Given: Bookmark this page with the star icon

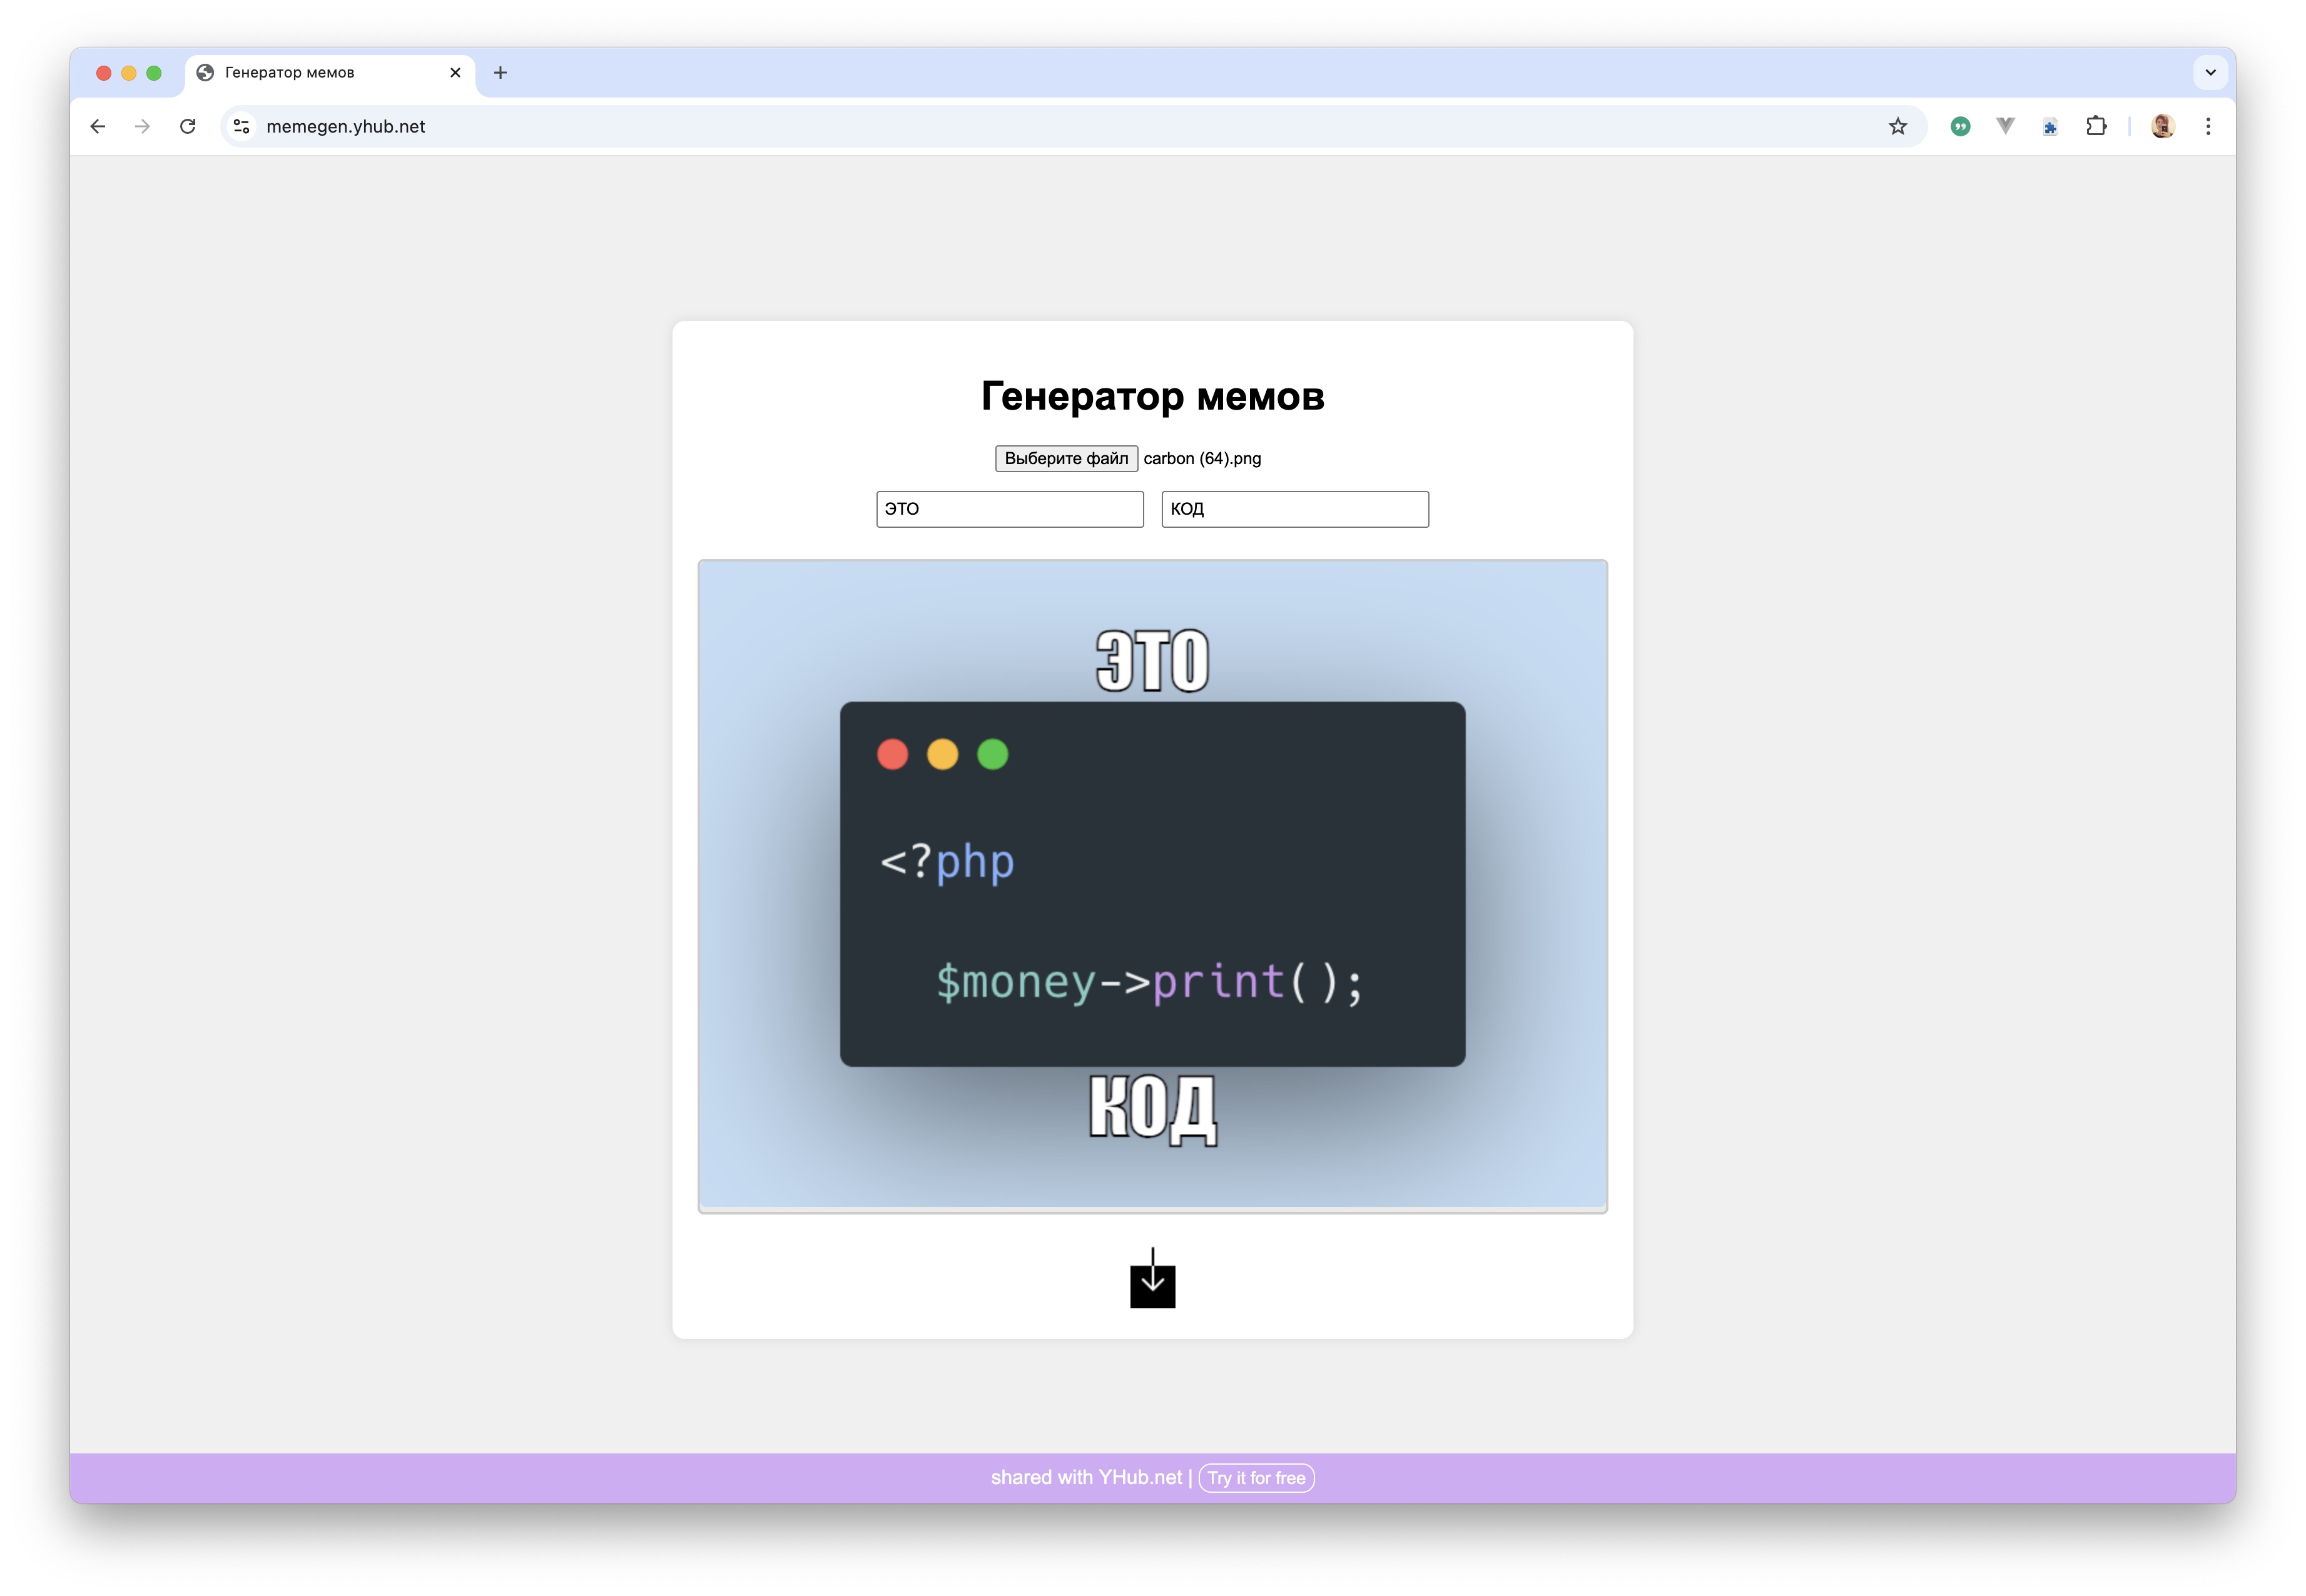Looking at the screenshot, I should pyautogui.click(x=1897, y=127).
